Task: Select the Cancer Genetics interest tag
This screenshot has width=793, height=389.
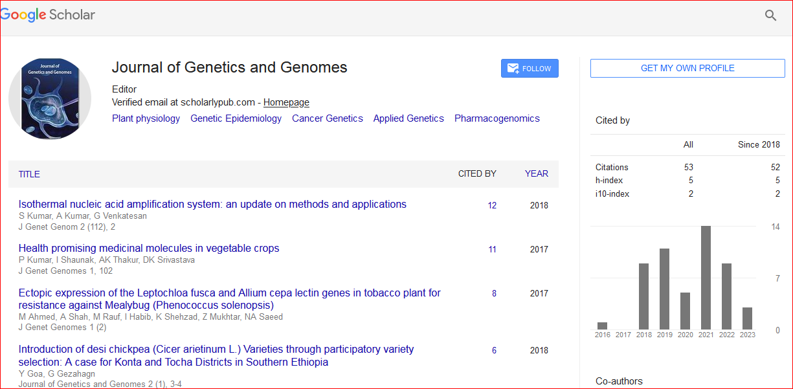Action: (x=328, y=118)
